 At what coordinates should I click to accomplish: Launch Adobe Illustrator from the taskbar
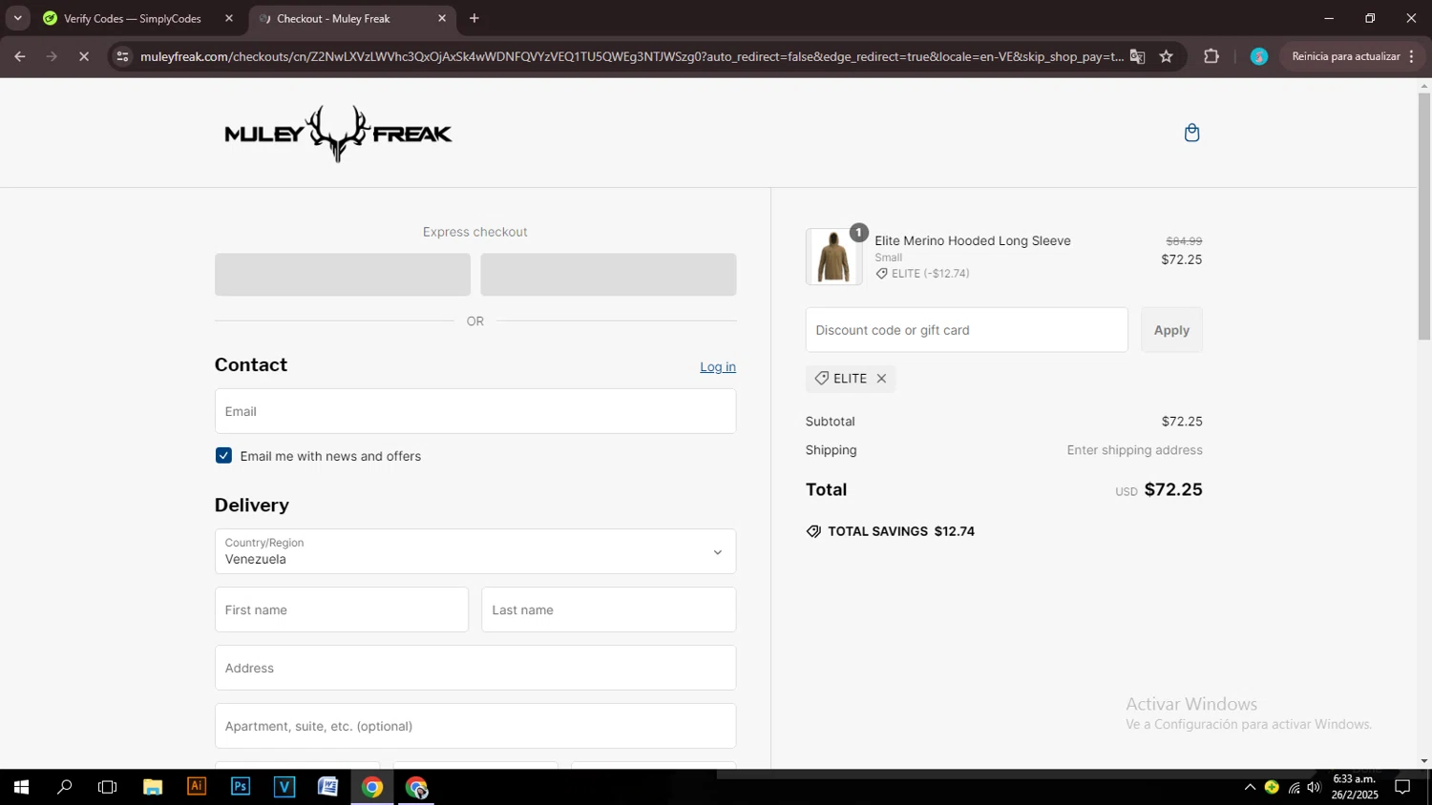[197, 787]
